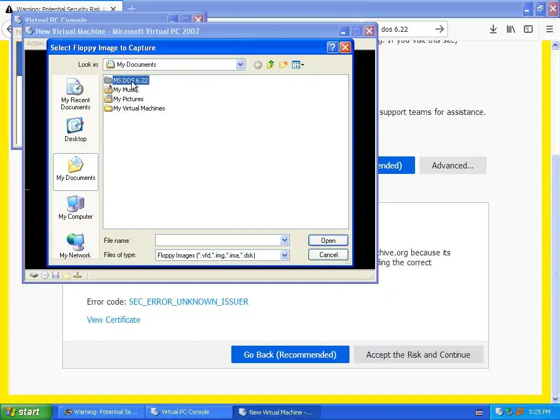Open a new Firefox tab
Viewport: 560px width, 420px height.
(x=131, y=8)
